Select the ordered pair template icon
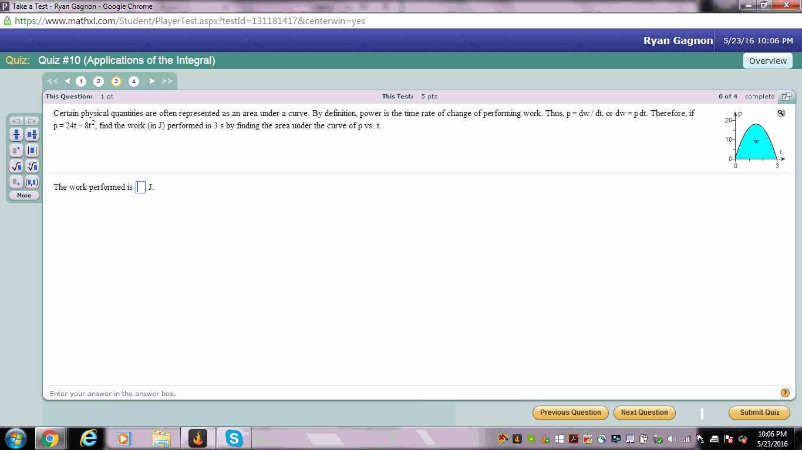The image size is (802, 450). 32,182
